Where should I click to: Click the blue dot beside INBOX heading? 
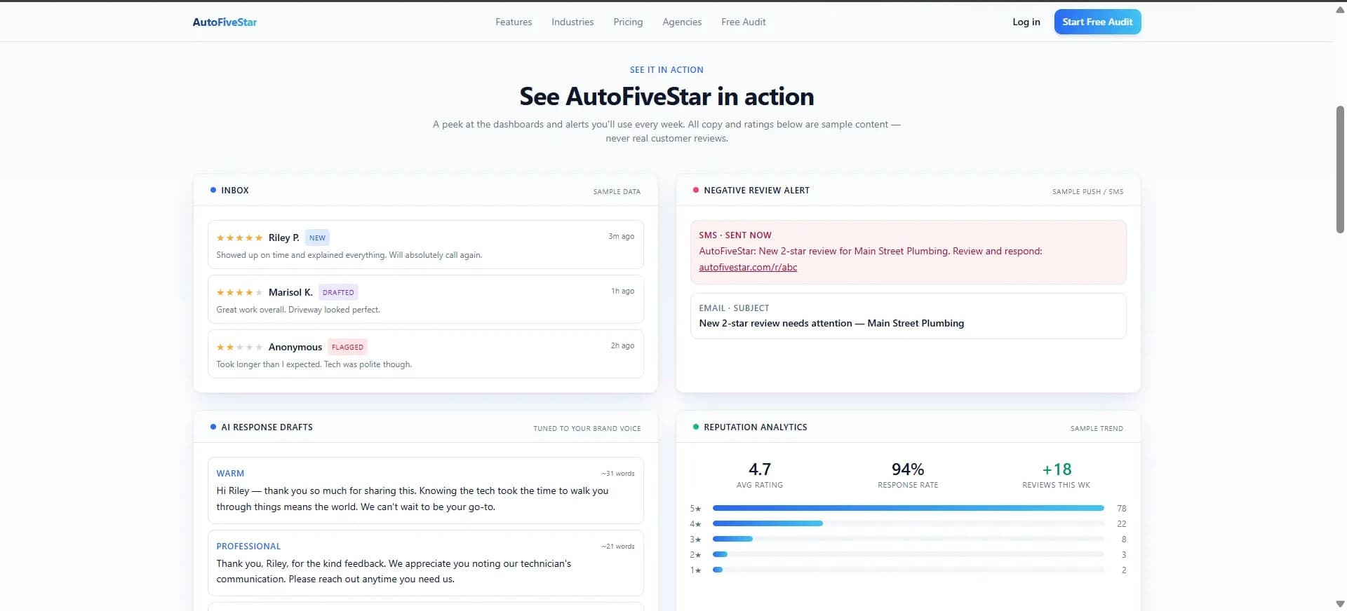click(213, 190)
